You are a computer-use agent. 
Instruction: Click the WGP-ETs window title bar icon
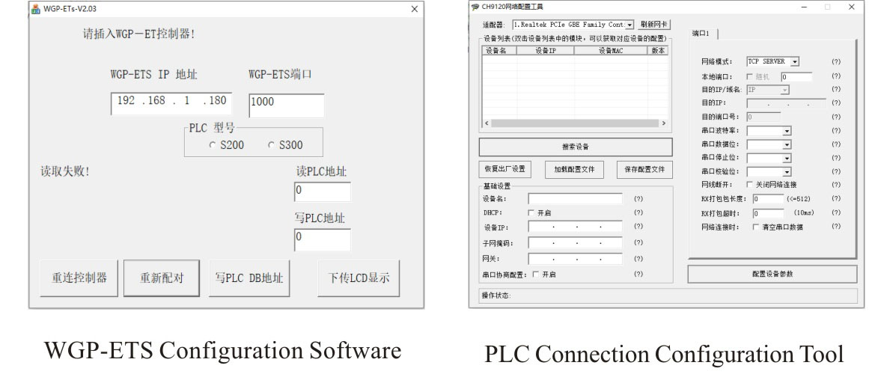point(36,8)
